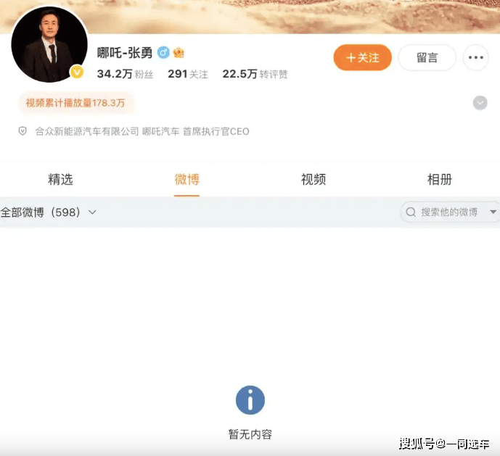
Task: Click the 搜索他的微博 search field
Action: 450,212
